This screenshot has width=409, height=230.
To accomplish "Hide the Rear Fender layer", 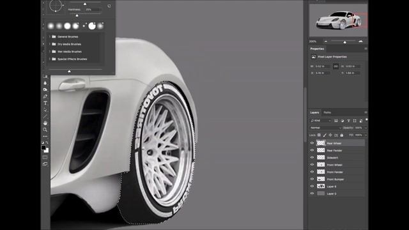I will tap(312, 150).
